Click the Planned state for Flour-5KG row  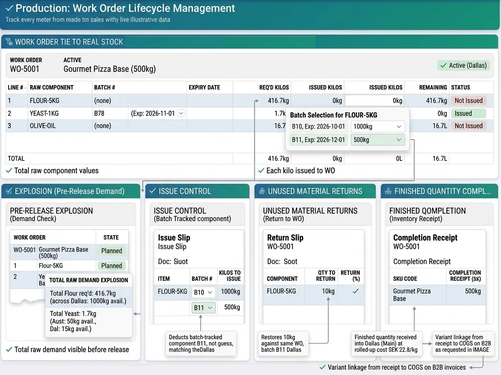112,266
